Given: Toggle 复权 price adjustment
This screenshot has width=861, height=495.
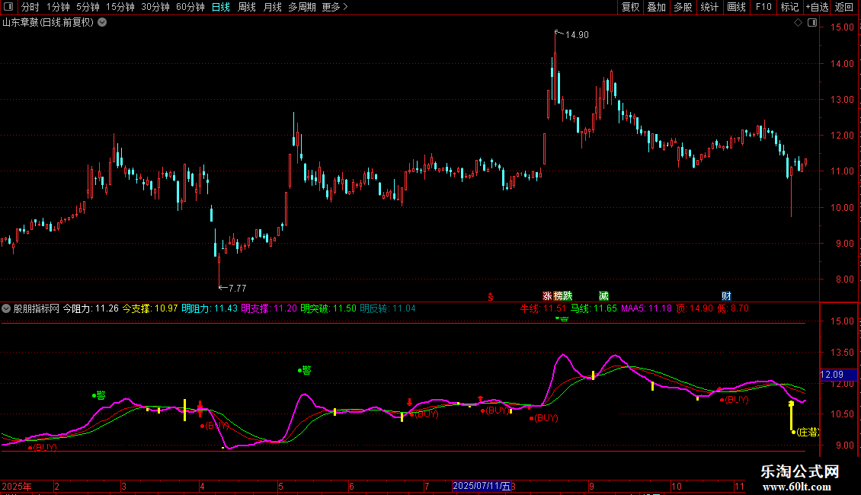Looking at the screenshot, I should [630, 8].
